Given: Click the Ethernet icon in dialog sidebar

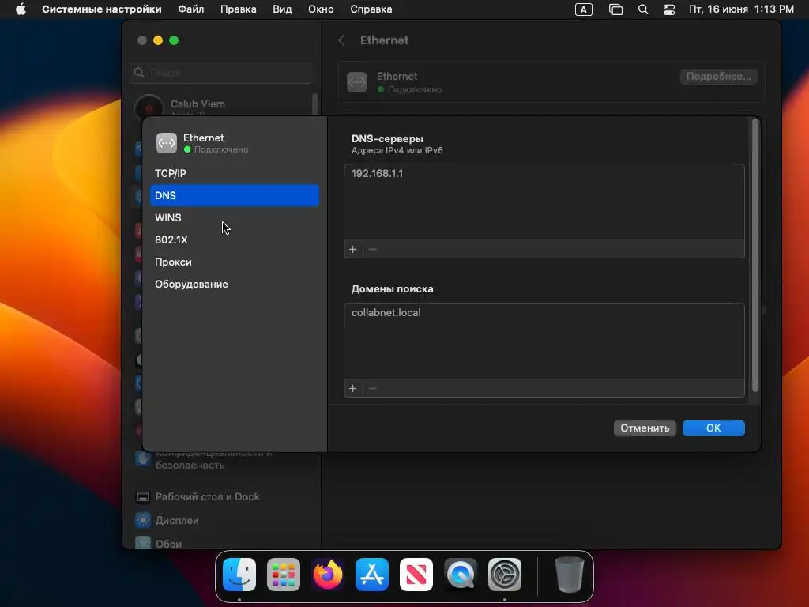Looking at the screenshot, I should tap(167, 143).
